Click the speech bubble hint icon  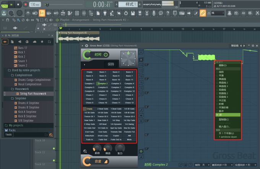[x=161, y=13]
